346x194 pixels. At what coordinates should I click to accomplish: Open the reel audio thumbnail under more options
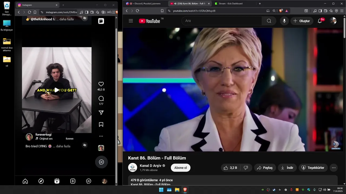click(x=101, y=148)
